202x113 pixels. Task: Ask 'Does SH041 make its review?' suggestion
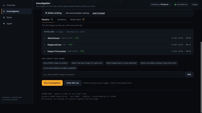(55, 63)
